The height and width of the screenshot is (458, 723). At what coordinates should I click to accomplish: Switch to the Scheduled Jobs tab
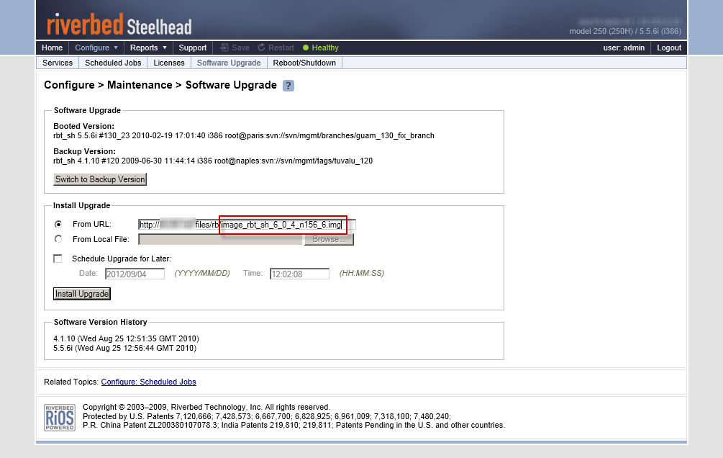[x=113, y=63]
